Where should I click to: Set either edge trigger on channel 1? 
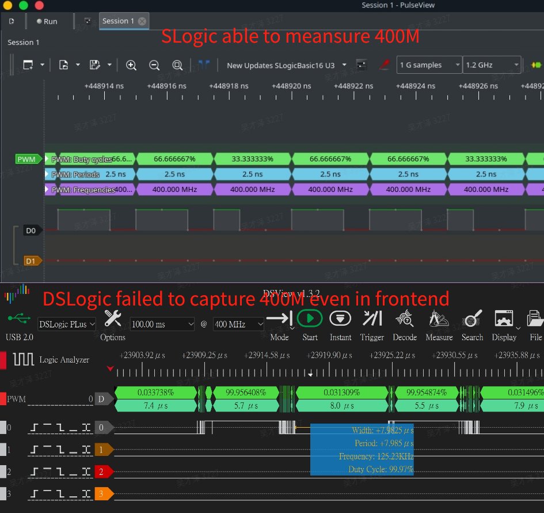86,450
